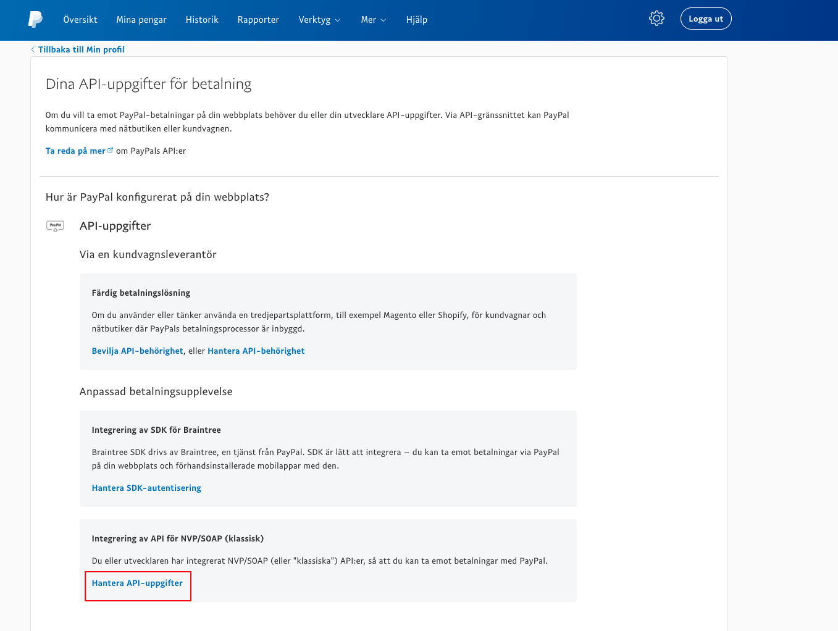
Task: Expand the Verktyg dropdown menu
Action: [319, 20]
